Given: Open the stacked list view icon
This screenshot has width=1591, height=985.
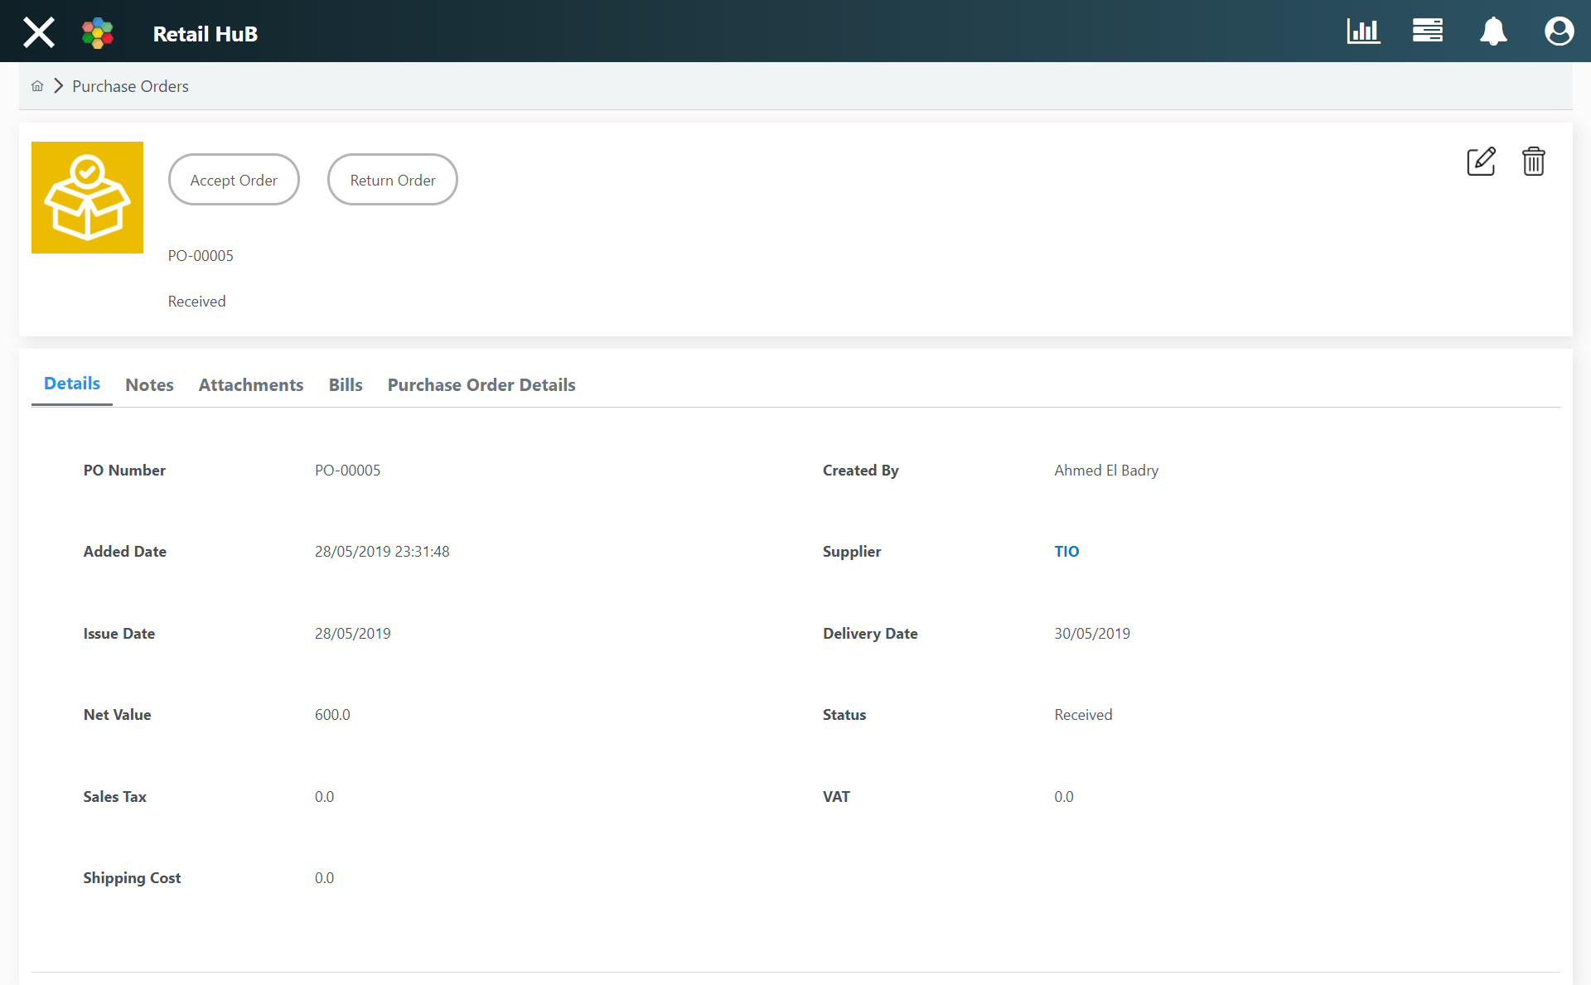Looking at the screenshot, I should [1427, 31].
